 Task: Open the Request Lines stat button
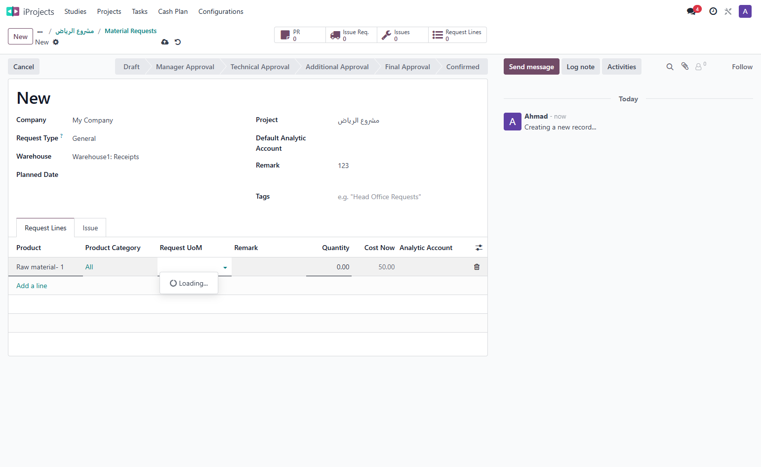click(x=457, y=35)
